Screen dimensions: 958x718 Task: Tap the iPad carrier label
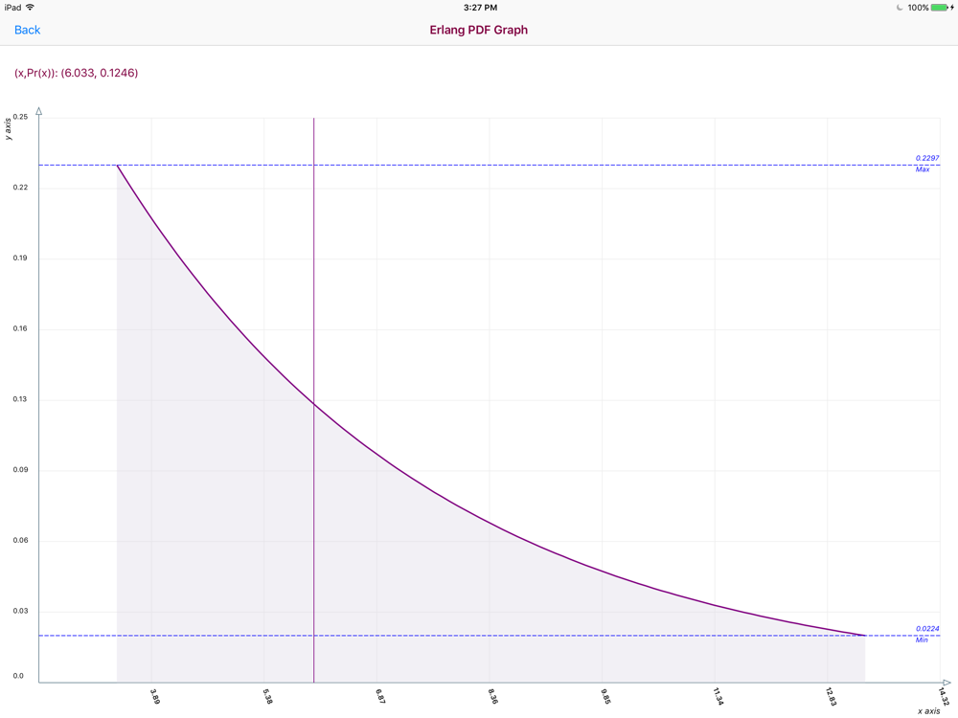[12, 8]
